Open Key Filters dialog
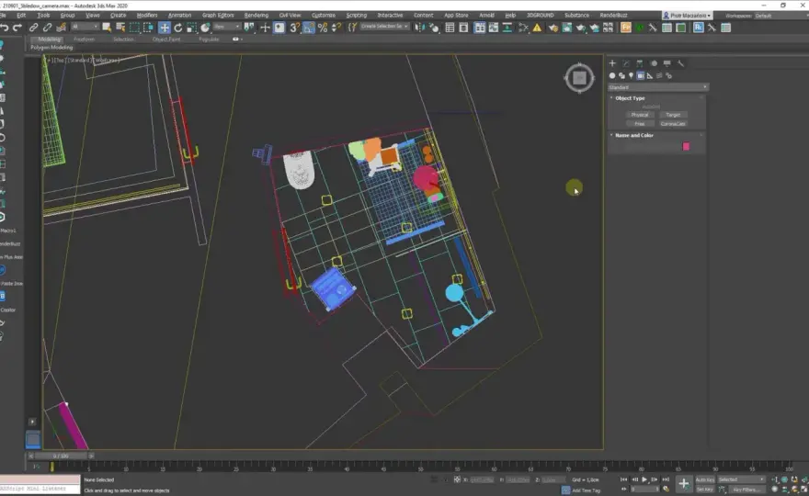The width and height of the screenshot is (809, 496). click(746, 490)
